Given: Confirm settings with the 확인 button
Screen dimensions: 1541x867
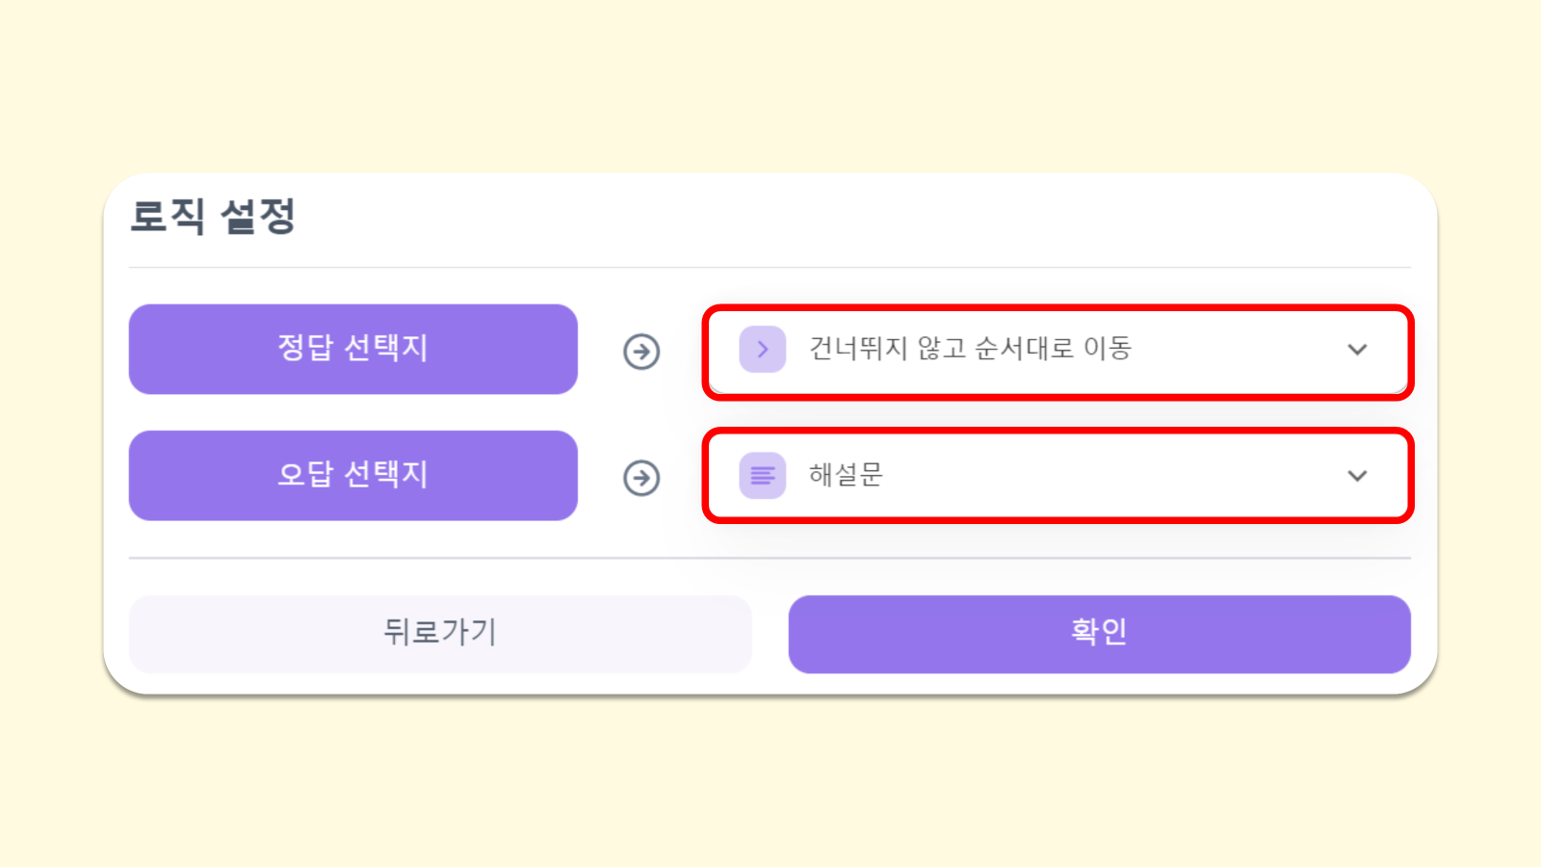Looking at the screenshot, I should (1099, 633).
